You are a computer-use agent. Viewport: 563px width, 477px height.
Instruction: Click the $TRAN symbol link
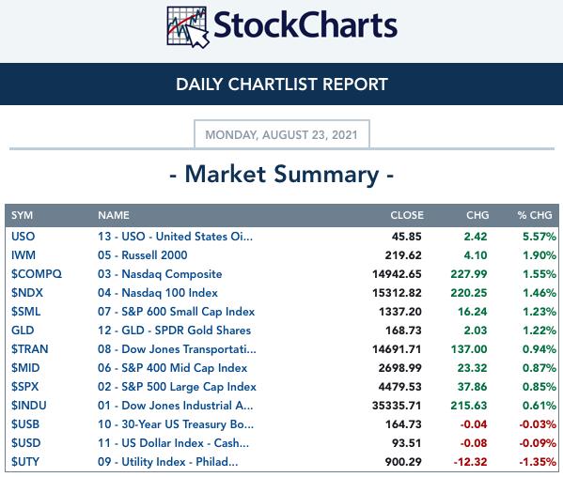pos(29,349)
